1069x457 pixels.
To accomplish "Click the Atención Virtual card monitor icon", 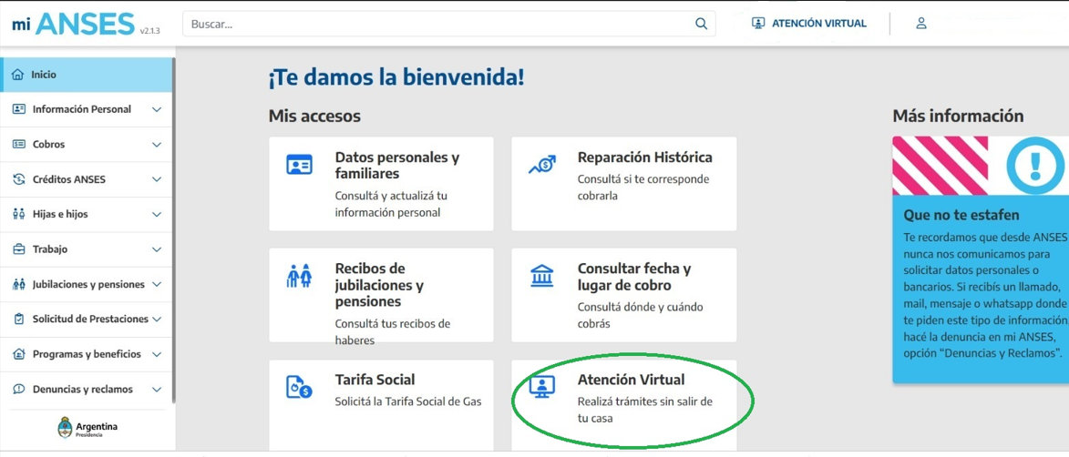I will click(x=542, y=387).
